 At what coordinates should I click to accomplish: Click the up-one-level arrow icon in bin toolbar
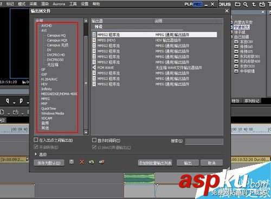(254, 4)
